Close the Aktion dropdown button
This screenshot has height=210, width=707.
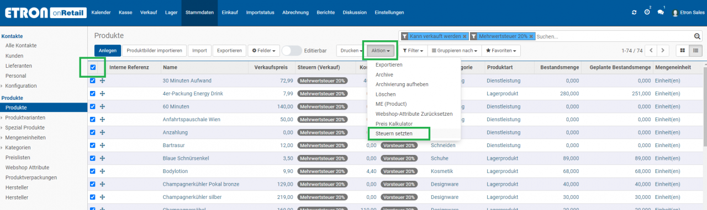coord(381,51)
